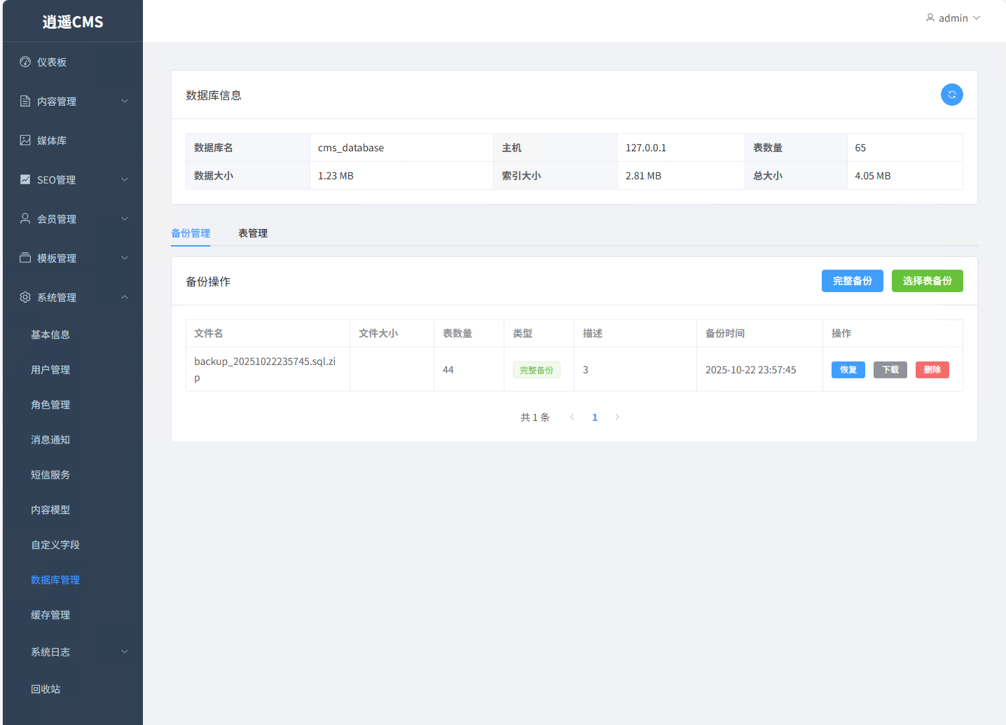
Task: Select the 备份管理 tab
Action: (x=191, y=233)
